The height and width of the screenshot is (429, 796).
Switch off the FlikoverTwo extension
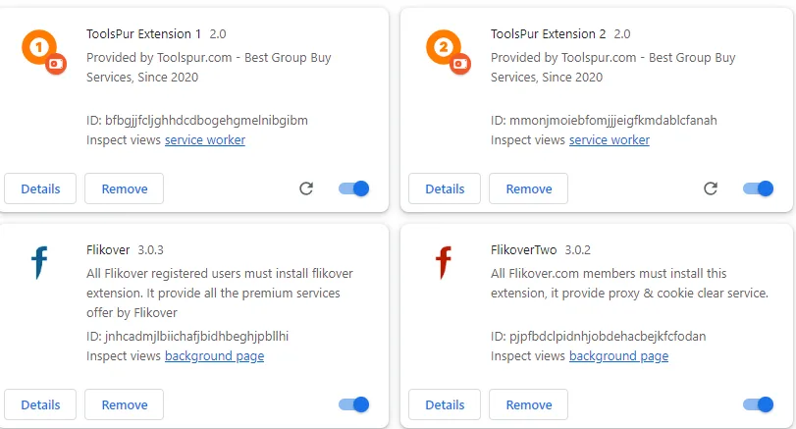(x=758, y=404)
